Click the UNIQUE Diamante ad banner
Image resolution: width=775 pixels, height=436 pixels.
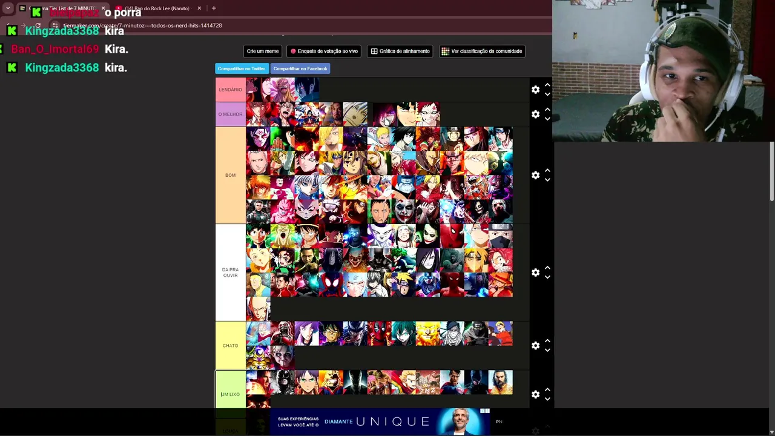380,421
